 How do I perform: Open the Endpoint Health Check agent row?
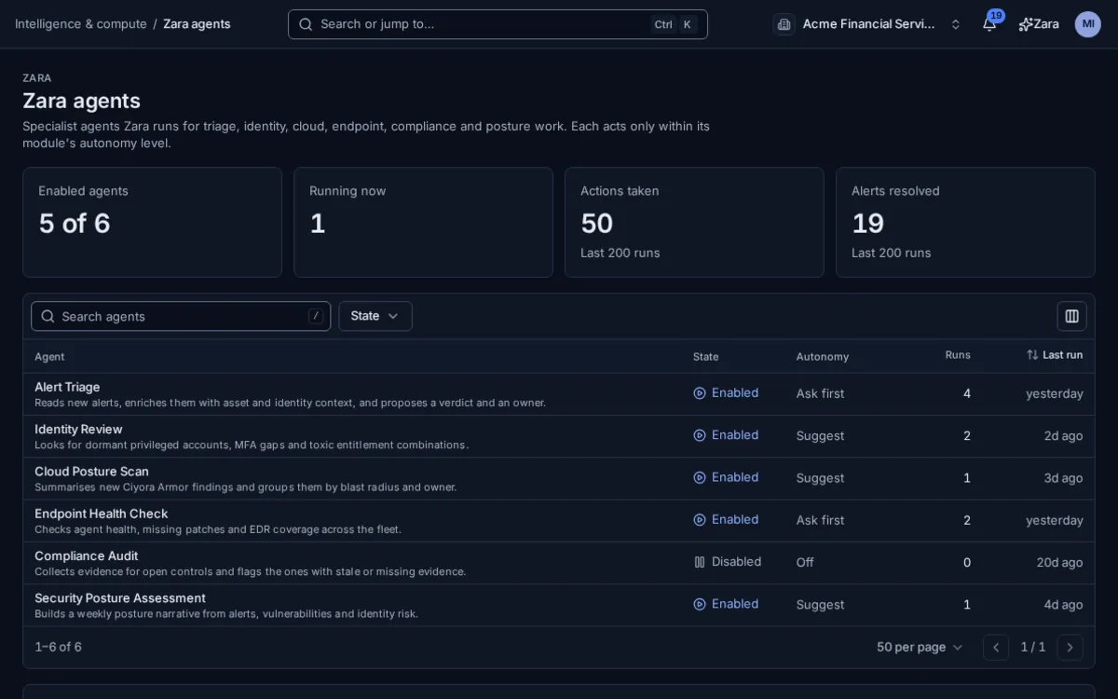click(559, 521)
